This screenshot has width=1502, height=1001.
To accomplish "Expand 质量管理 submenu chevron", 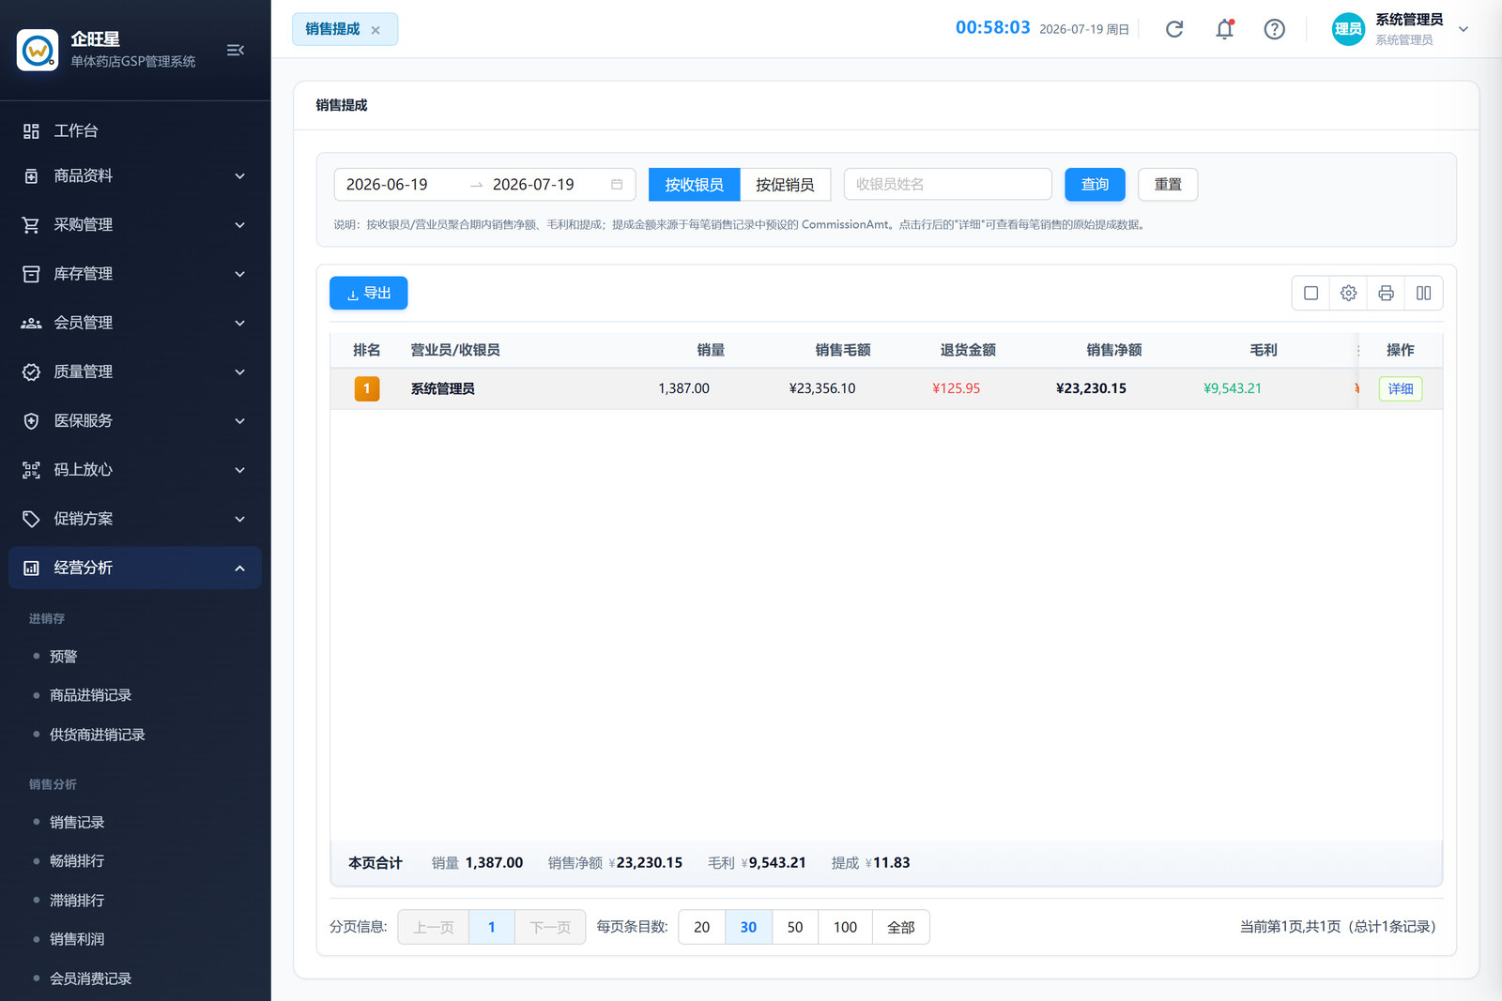I will (x=239, y=372).
